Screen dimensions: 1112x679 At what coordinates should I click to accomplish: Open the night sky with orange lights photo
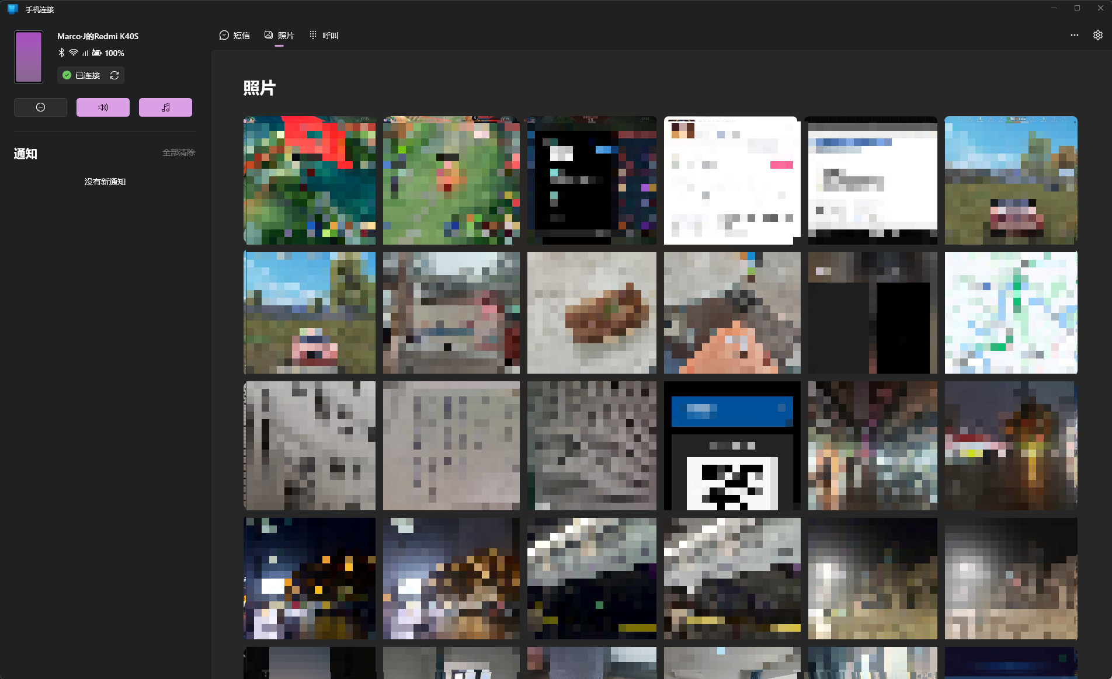pyautogui.click(x=310, y=578)
